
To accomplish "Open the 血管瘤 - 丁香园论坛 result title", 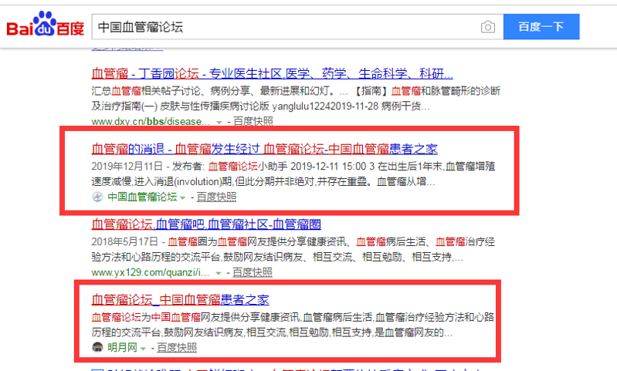I will [272, 73].
